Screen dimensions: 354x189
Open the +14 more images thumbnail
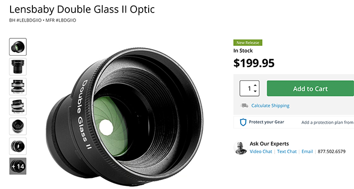(18, 166)
